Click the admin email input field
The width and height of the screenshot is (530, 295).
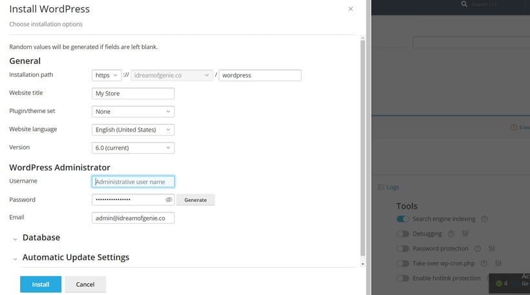pos(133,218)
